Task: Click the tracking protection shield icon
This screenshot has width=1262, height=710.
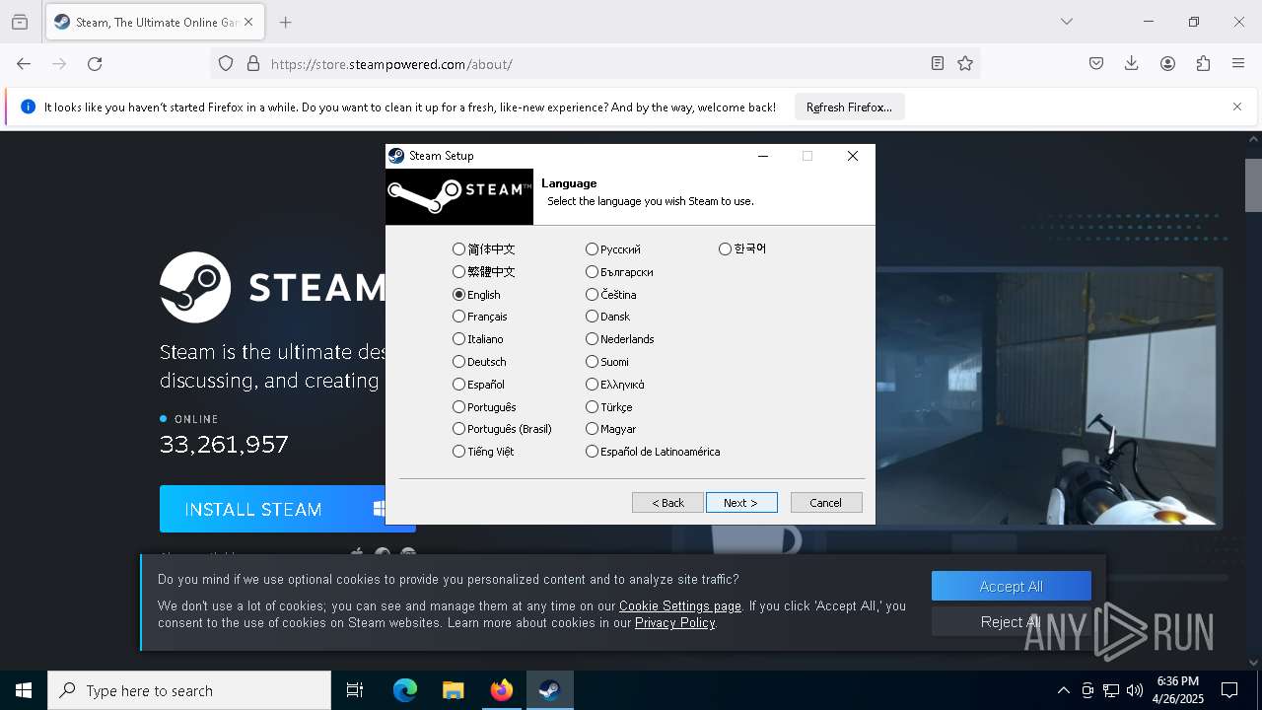Action: click(x=226, y=64)
